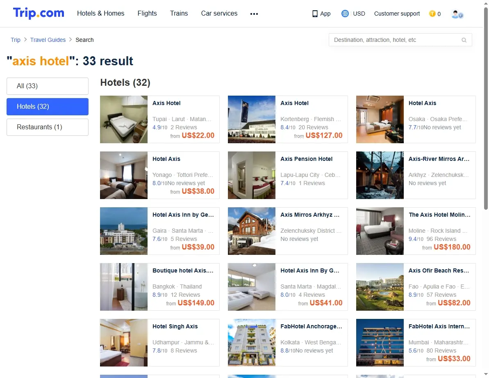Select the All (33) filter
The width and height of the screenshot is (489, 378).
pos(48,86)
